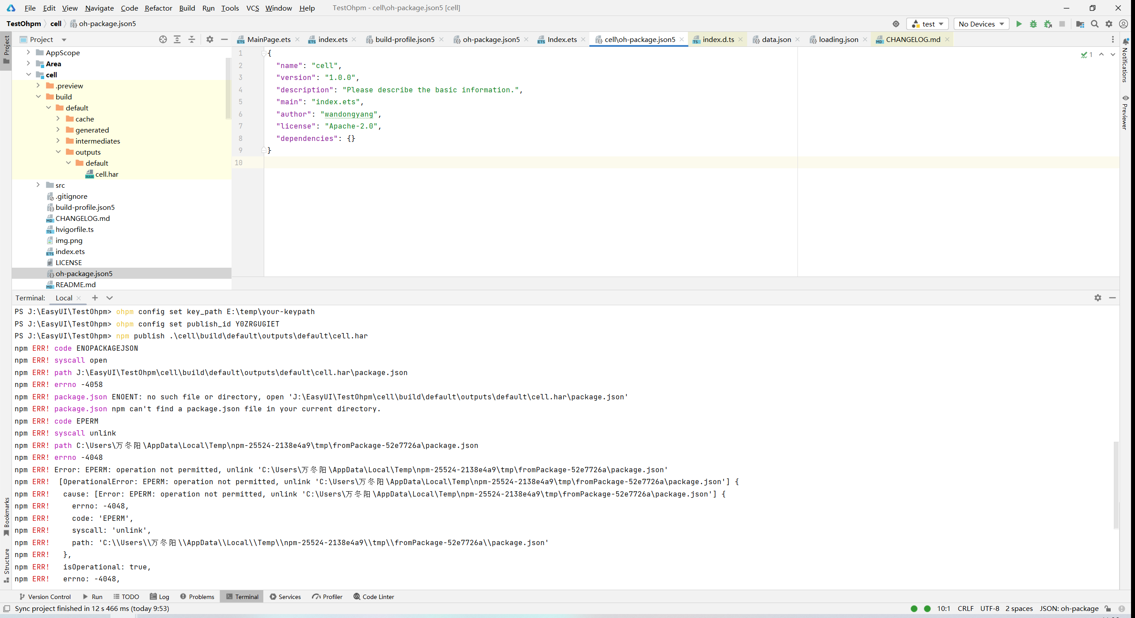Image resolution: width=1135 pixels, height=618 pixels.
Task: Close the data.json editor tab
Action: pos(797,39)
